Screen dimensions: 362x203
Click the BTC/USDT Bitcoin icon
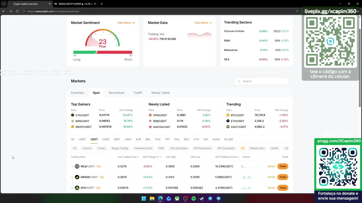(x=228, y=115)
